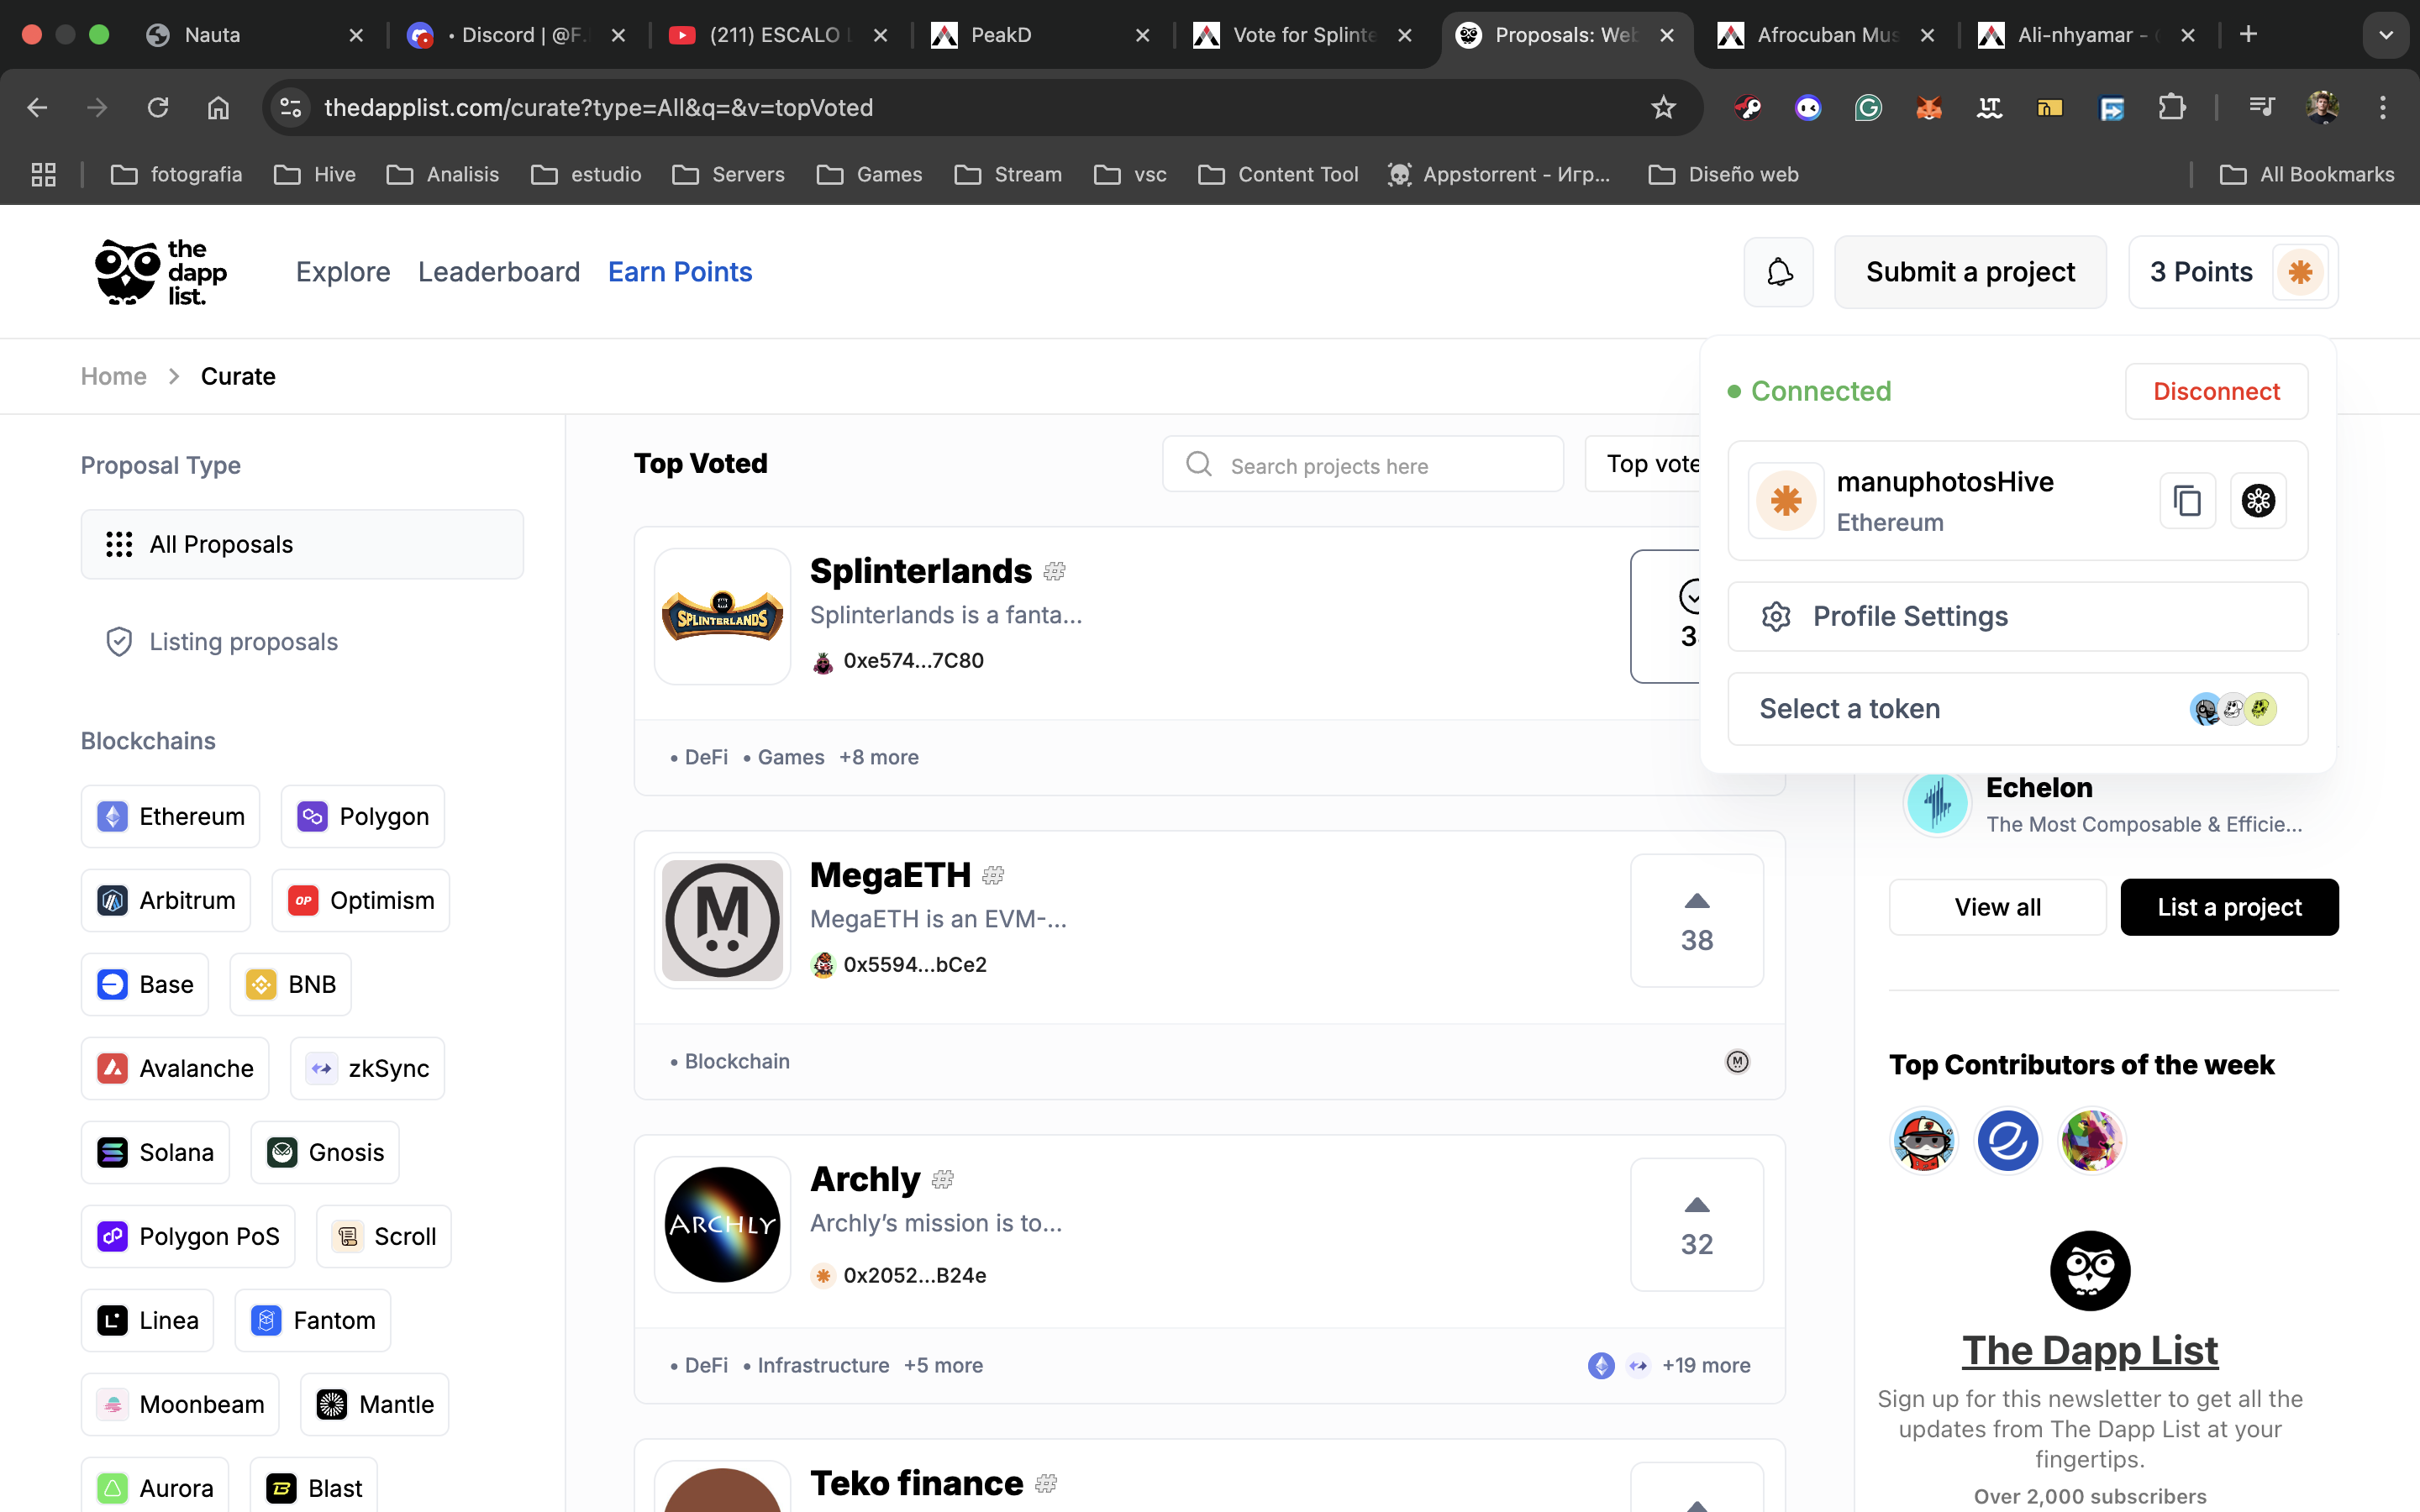Viewport: 2420px width, 1512px height.
Task: Select the Gnosis chain filter
Action: coord(325,1152)
